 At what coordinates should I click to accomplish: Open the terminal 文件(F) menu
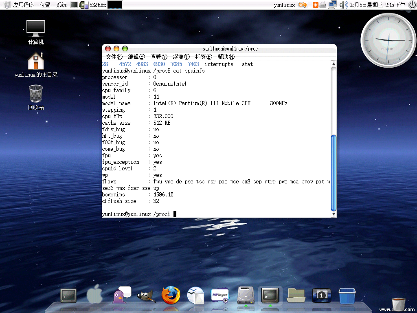pyautogui.click(x=114, y=57)
